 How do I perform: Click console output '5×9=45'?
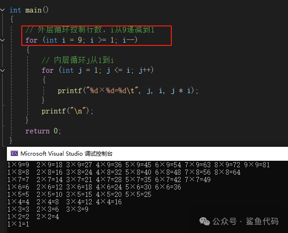[x=138, y=165]
